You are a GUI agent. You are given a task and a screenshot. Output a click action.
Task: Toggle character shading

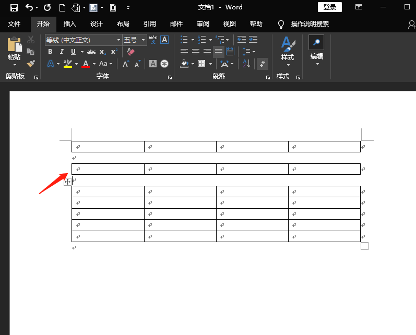coord(153,64)
